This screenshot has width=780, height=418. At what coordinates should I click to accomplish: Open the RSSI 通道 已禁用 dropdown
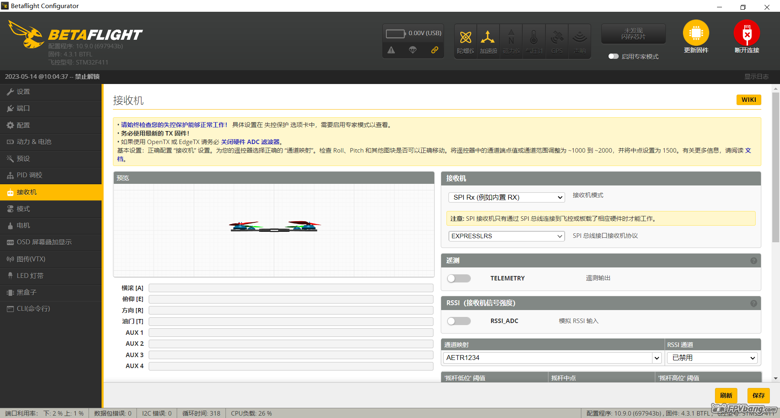pyautogui.click(x=713, y=358)
